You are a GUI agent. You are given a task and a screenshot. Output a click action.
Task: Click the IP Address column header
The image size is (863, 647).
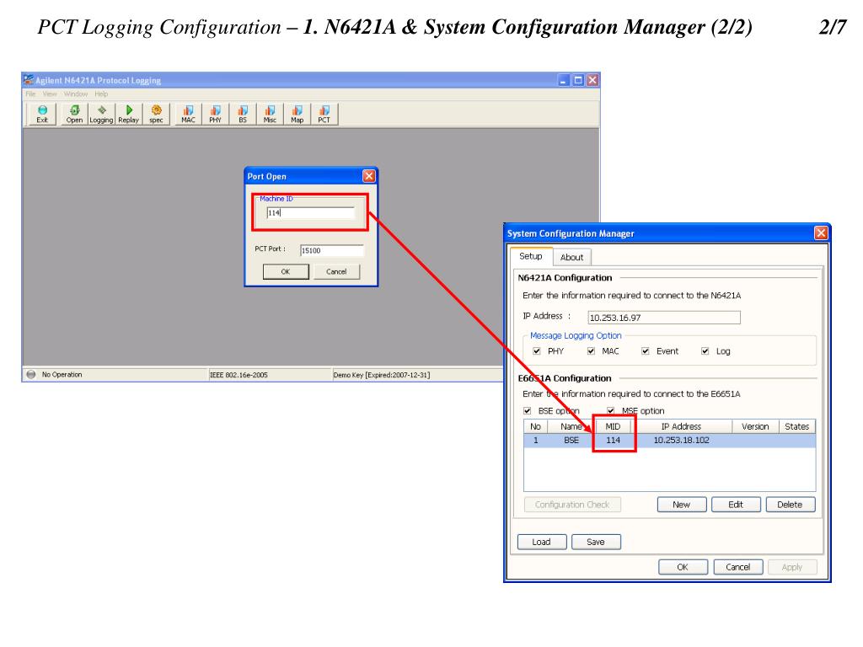coord(681,426)
